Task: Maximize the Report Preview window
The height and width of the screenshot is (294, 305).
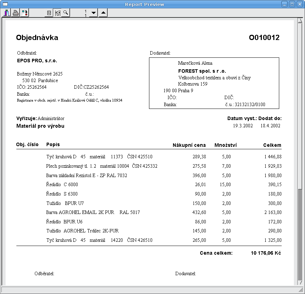Action: 292,4
